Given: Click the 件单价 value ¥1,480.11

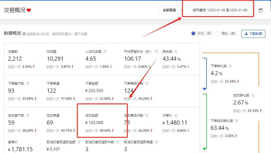Looking at the screenshot, I should pyautogui.click(x=175, y=123).
